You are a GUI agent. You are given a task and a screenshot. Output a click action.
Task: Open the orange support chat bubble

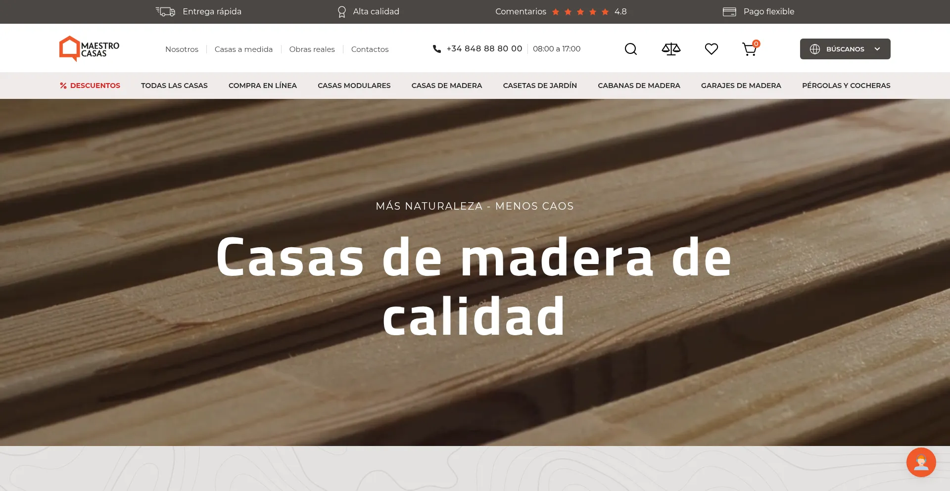tap(920, 462)
